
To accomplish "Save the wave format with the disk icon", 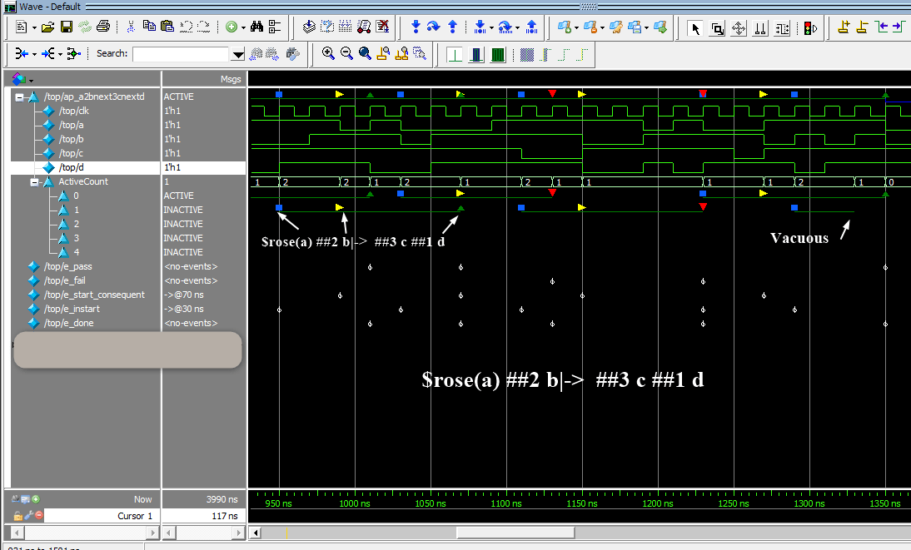I will click(x=66, y=27).
